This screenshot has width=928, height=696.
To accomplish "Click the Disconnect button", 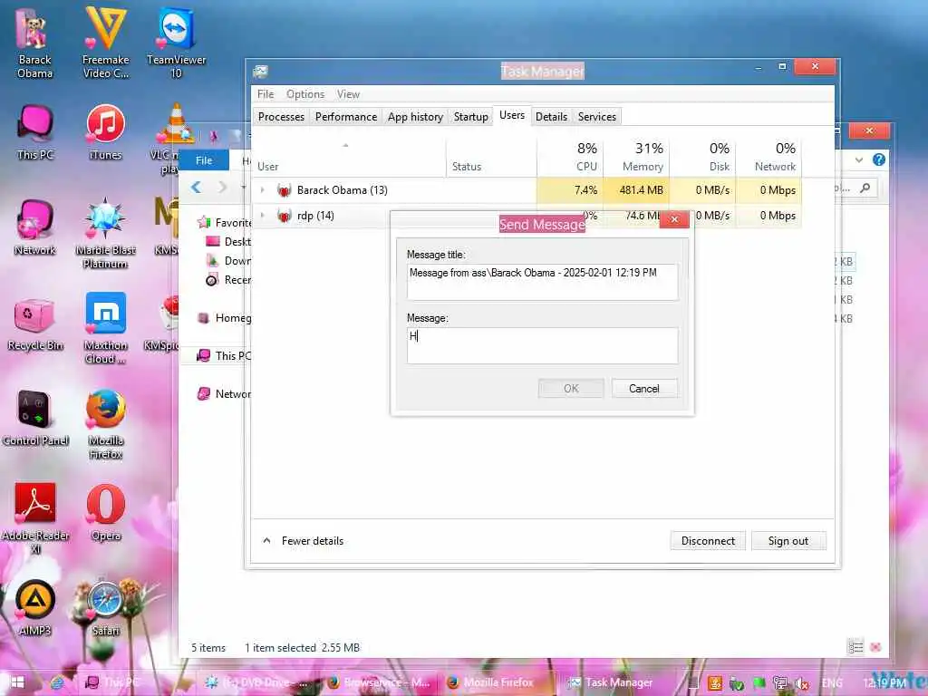I will pos(708,540).
